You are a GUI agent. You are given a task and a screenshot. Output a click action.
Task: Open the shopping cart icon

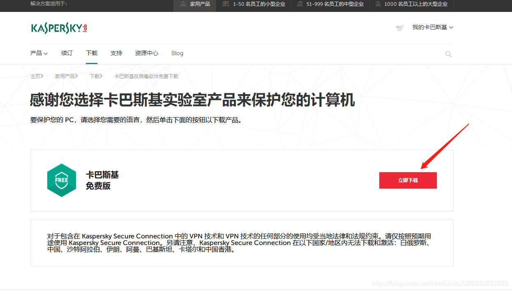coord(399,28)
